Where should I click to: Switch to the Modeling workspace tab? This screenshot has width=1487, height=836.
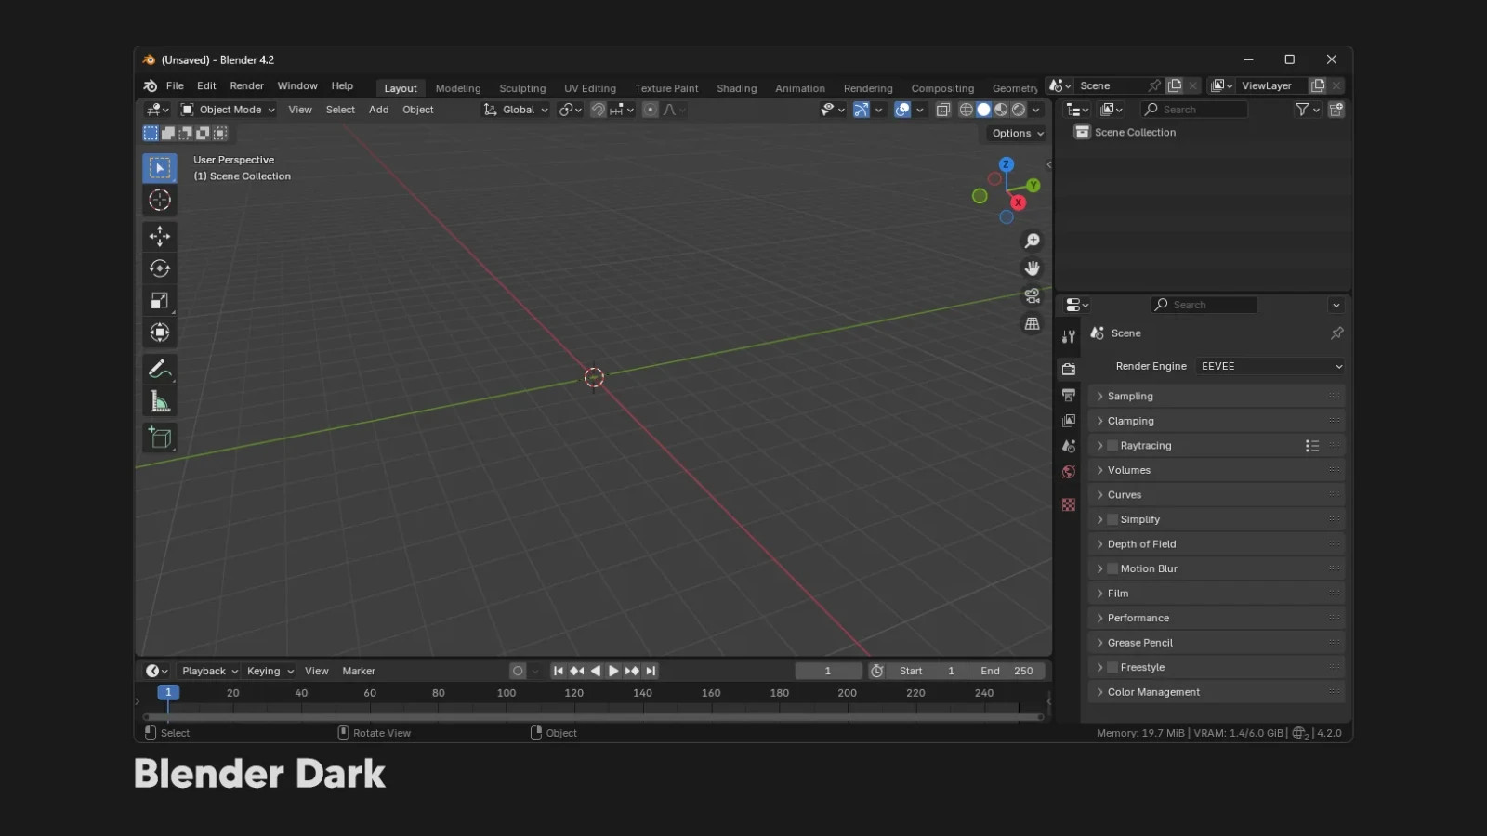(458, 88)
